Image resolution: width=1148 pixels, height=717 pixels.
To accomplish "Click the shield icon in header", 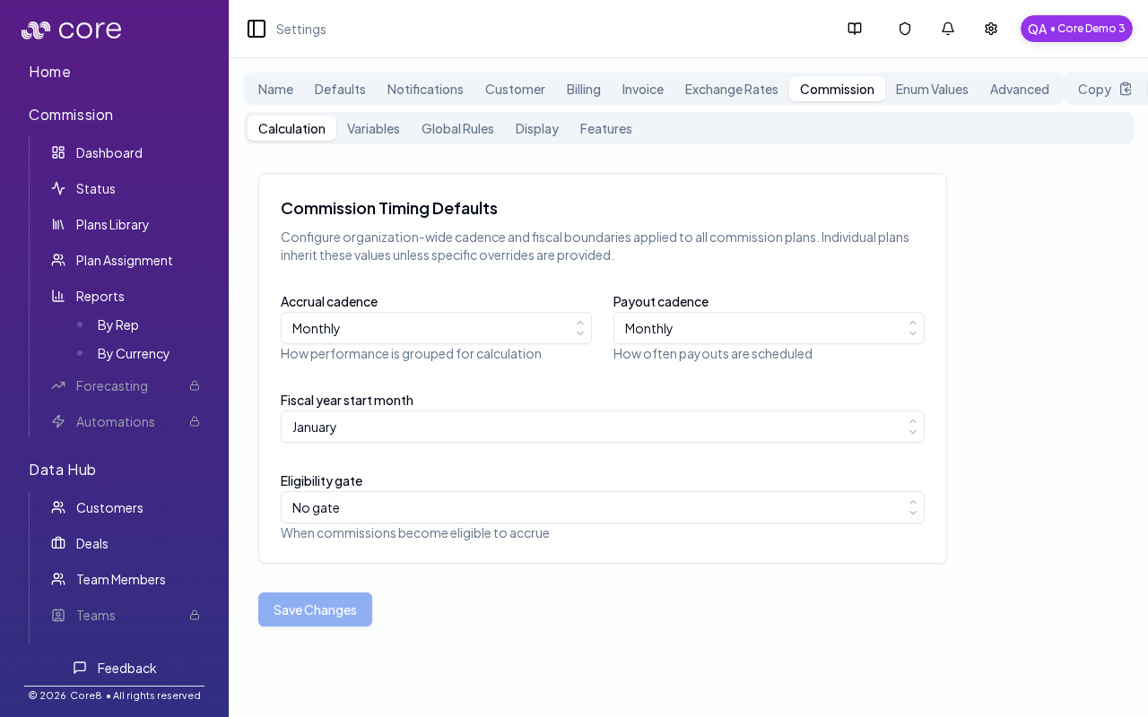I will pyautogui.click(x=905, y=29).
